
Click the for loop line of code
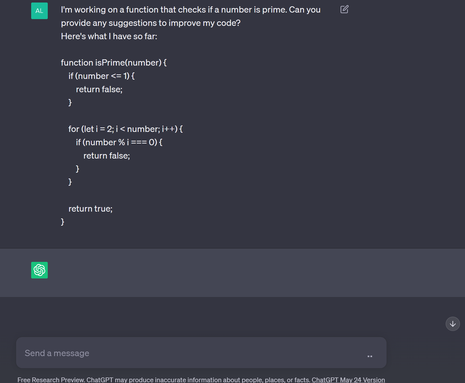(x=125, y=129)
